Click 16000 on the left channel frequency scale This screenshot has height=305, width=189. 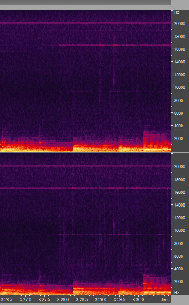tap(179, 49)
